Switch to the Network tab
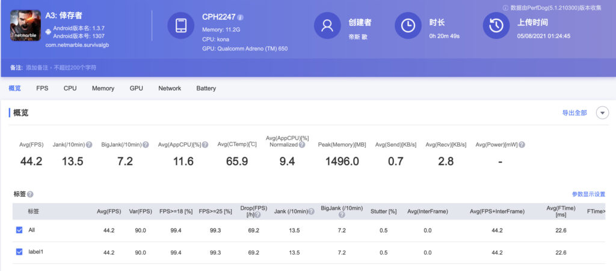The width and height of the screenshot is (616, 271). point(170,88)
